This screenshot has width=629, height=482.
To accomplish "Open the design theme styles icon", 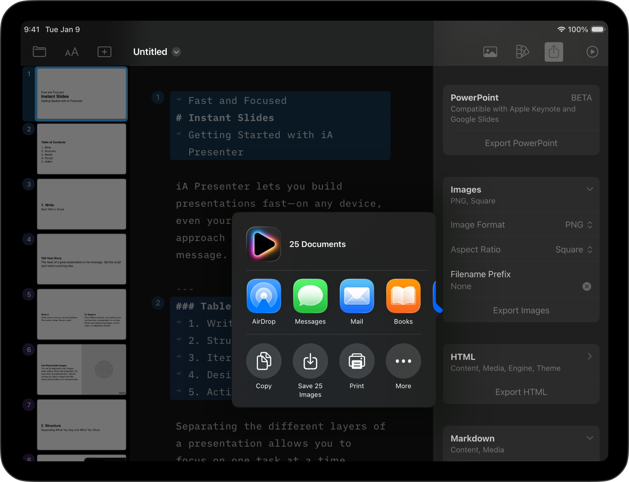I will pyautogui.click(x=522, y=52).
